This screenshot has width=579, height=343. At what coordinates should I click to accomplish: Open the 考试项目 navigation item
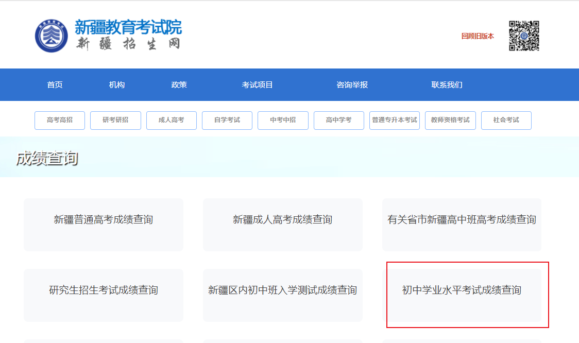coord(257,85)
